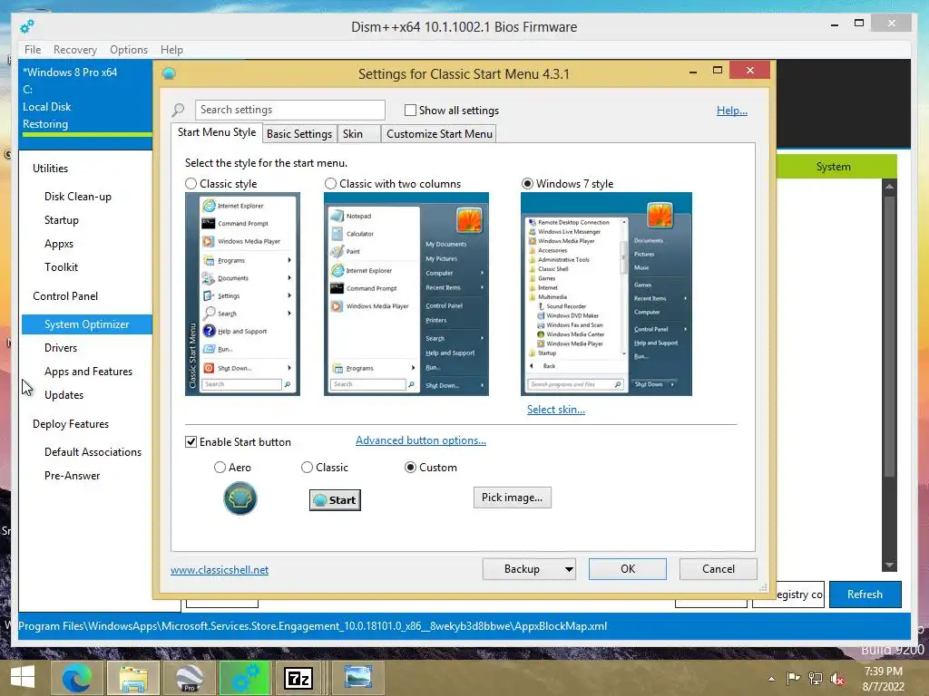
Task: Select Pre-Answer in Dism++ sidebar
Action: pyautogui.click(x=72, y=476)
